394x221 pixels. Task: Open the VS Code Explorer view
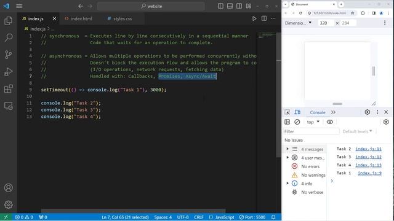[8, 21]
